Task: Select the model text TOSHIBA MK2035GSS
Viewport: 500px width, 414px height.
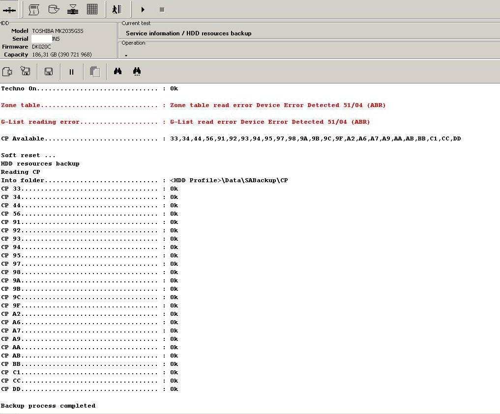Action: click(58, 31)
